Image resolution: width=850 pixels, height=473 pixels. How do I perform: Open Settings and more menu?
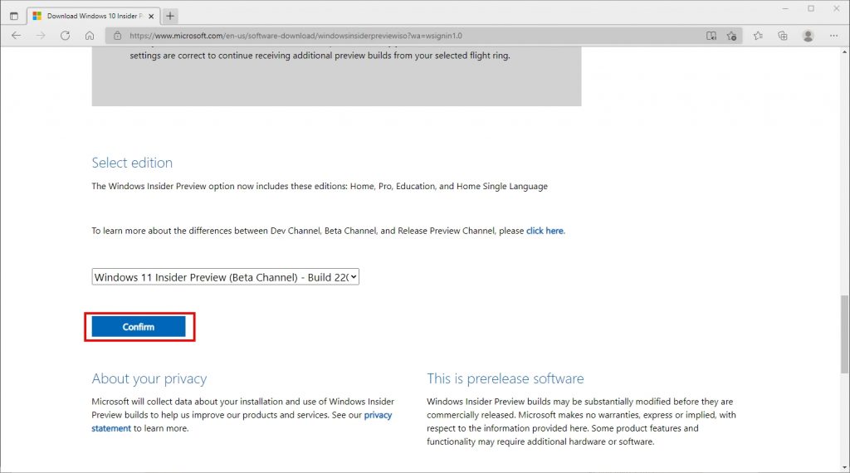[833, 36]
